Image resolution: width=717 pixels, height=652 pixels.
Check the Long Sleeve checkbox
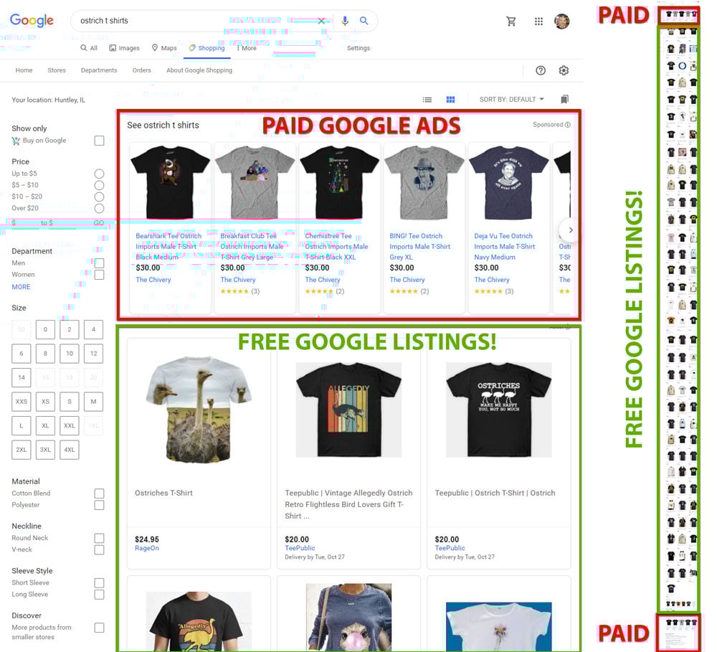99,595
